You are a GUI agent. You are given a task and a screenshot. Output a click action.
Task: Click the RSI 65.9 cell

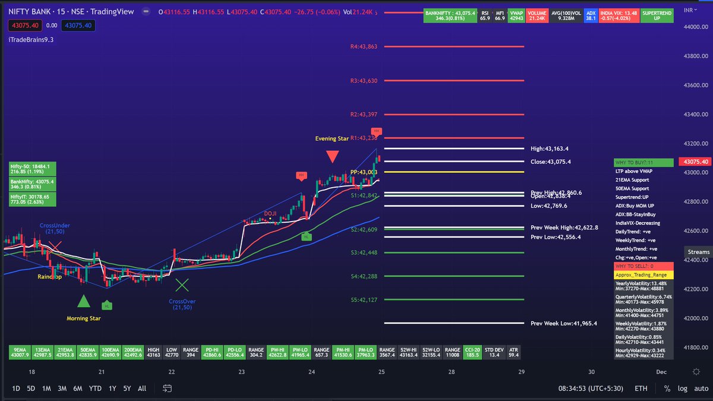point(484,16)
